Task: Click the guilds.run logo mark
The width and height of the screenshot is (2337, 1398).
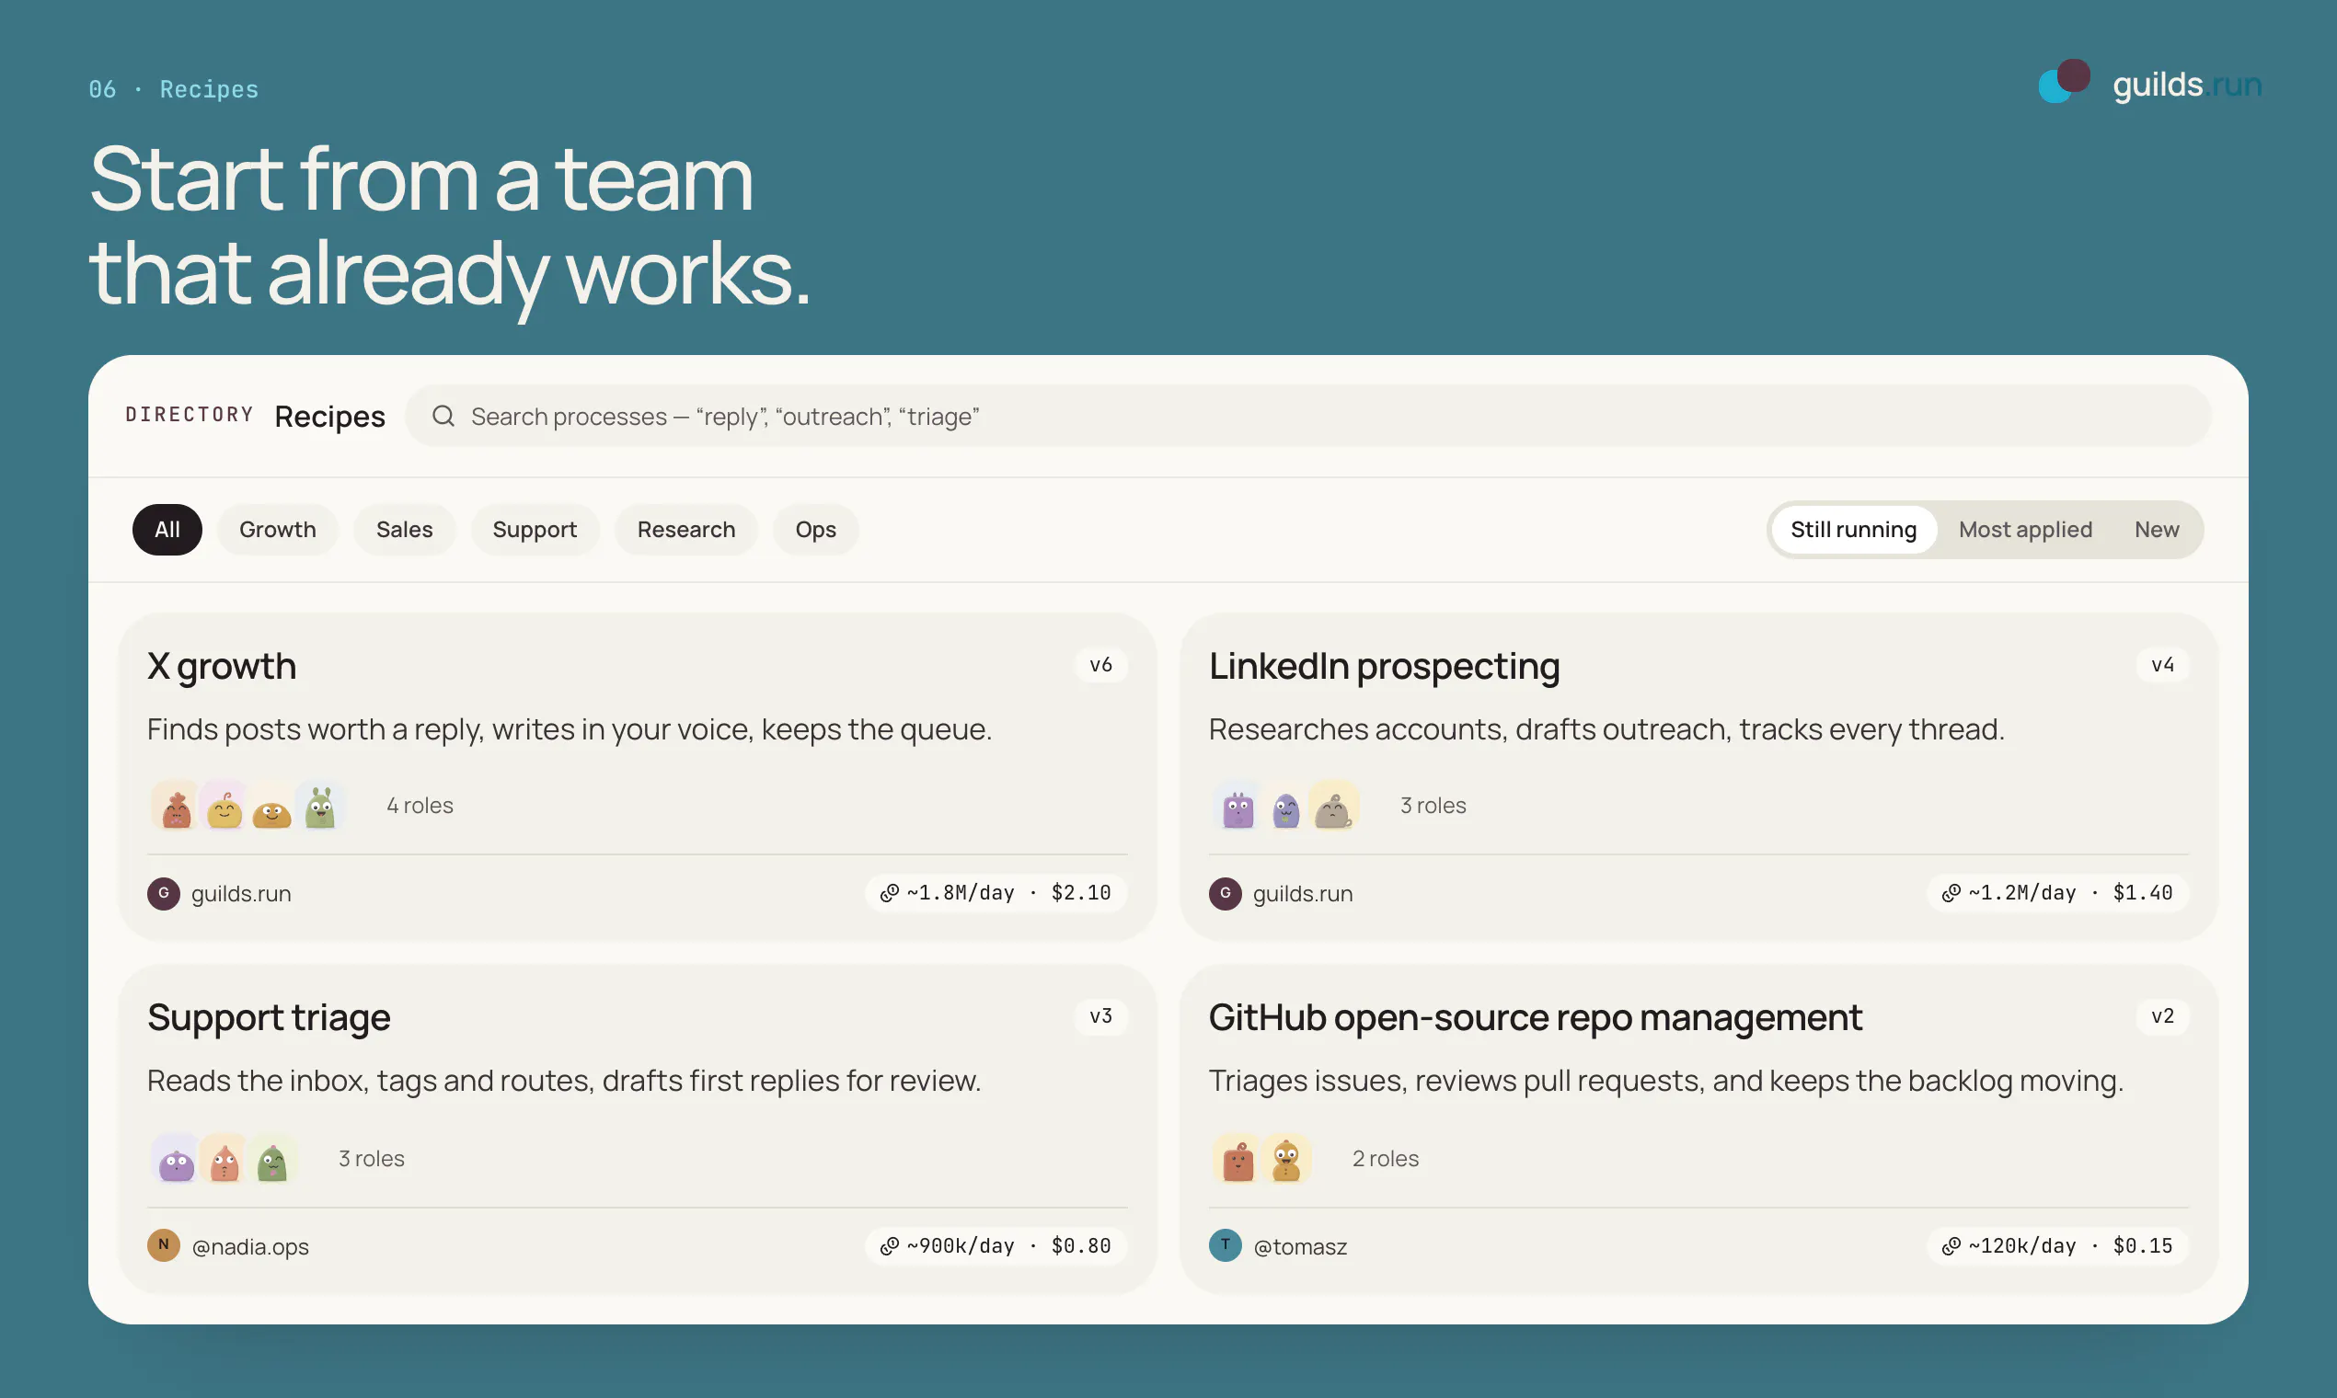Action: [x=2064, y=82]
